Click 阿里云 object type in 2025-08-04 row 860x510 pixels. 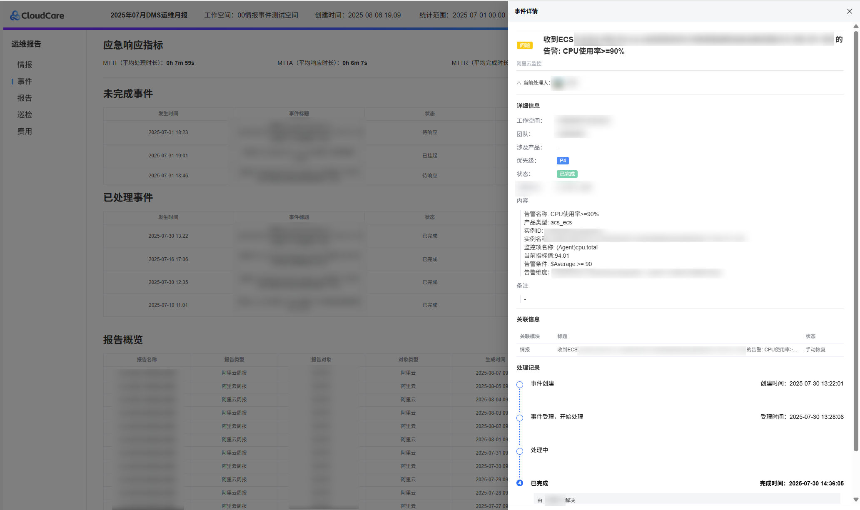tap(408, 400)
